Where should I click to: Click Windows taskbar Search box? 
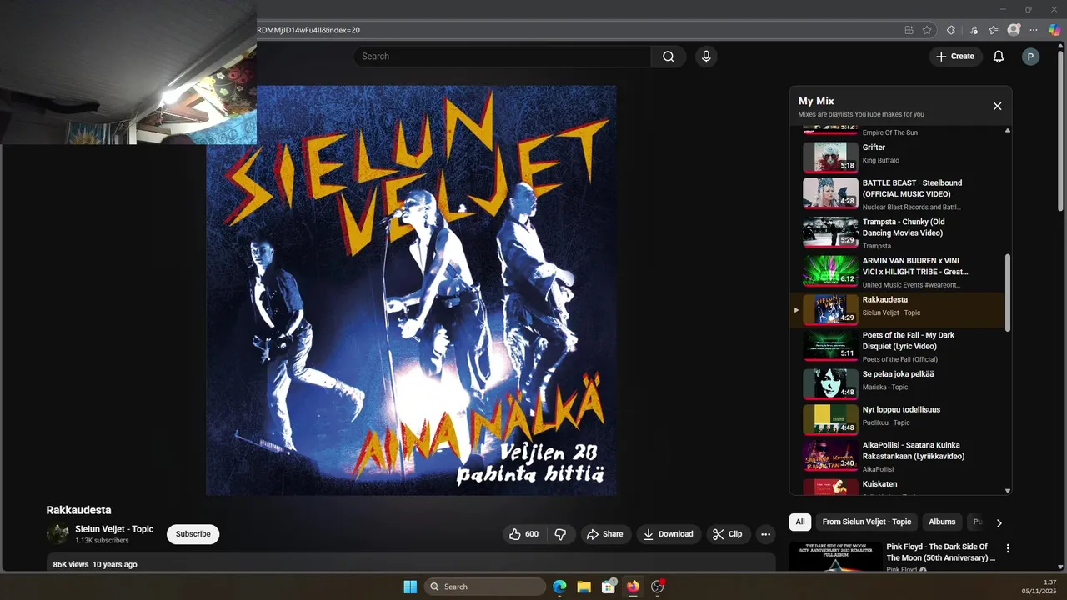point(485,587)
